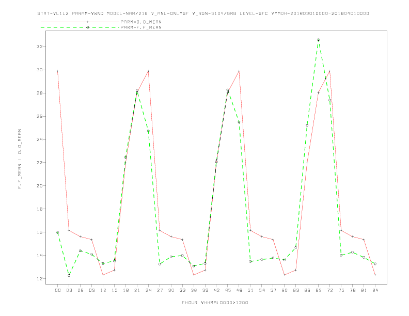Click the y-axis tick label 22
The width and height of the screenshot is (409, 316).
click(x=40, y=163)
